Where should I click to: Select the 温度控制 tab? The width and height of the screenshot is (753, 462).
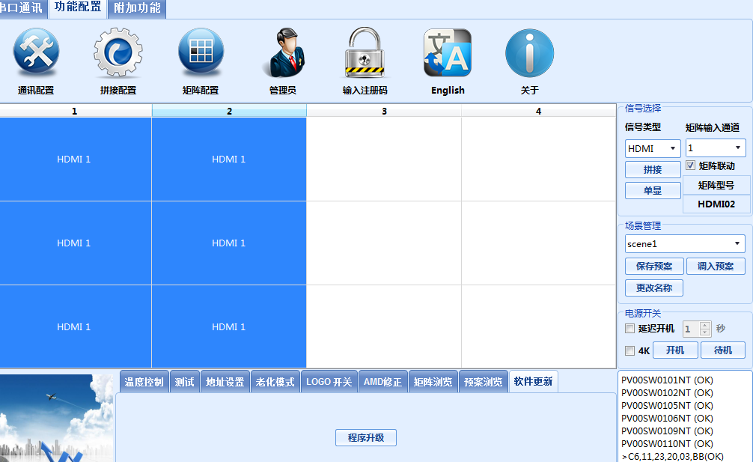[x=144, y=382]
